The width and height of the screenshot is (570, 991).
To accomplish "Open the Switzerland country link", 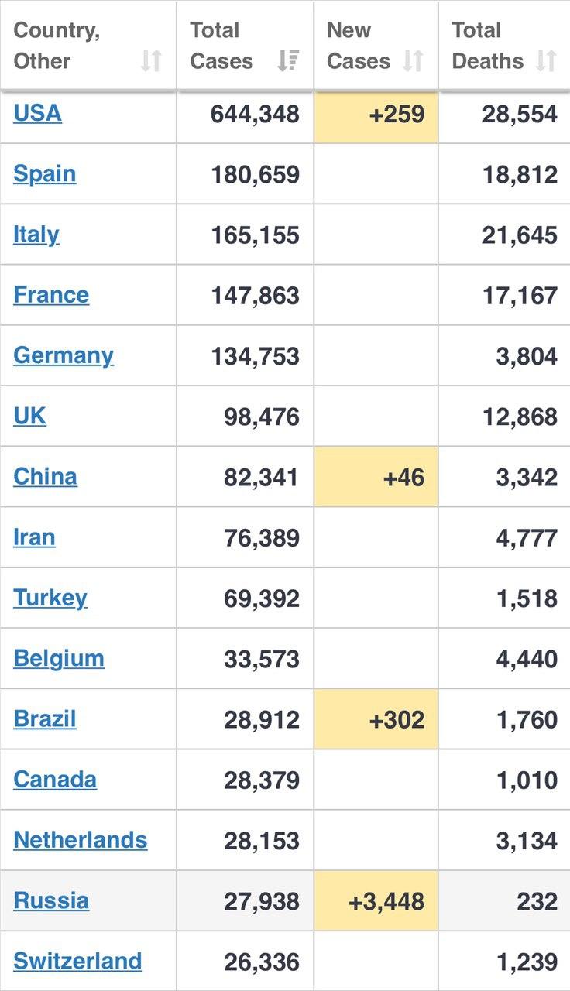I will pyautogui.click(x=77, y=961).
